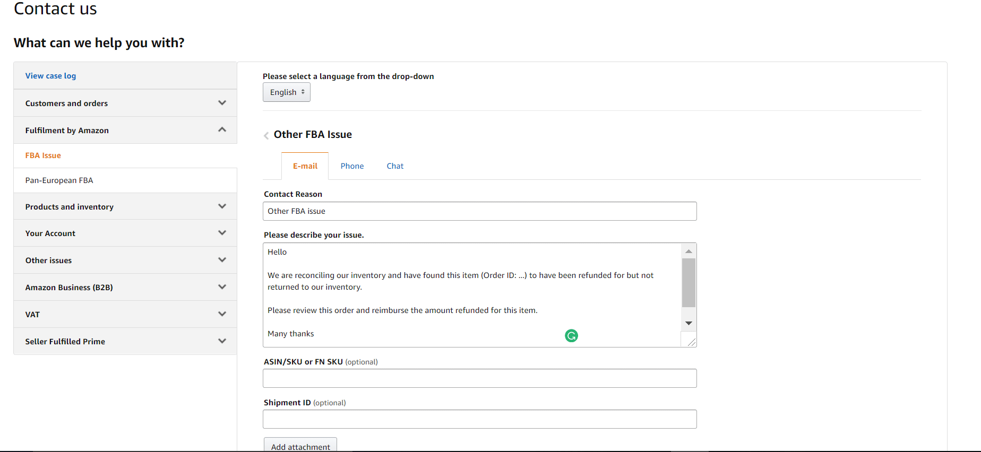Collapse the Fulfilment by Amazon section

(x=222, y=130)
